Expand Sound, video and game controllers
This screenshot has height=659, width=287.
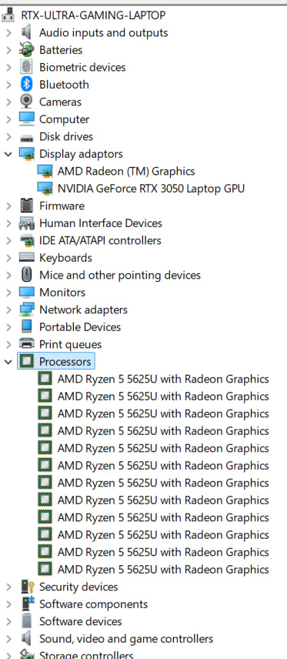8,639
